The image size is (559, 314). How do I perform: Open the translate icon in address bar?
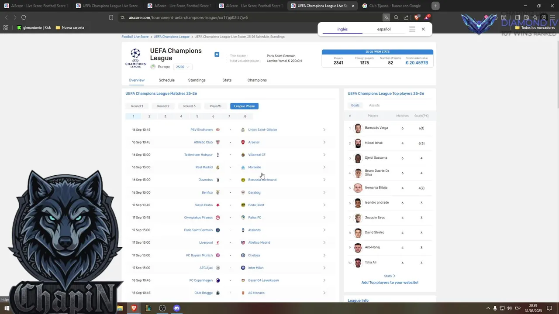386,17
